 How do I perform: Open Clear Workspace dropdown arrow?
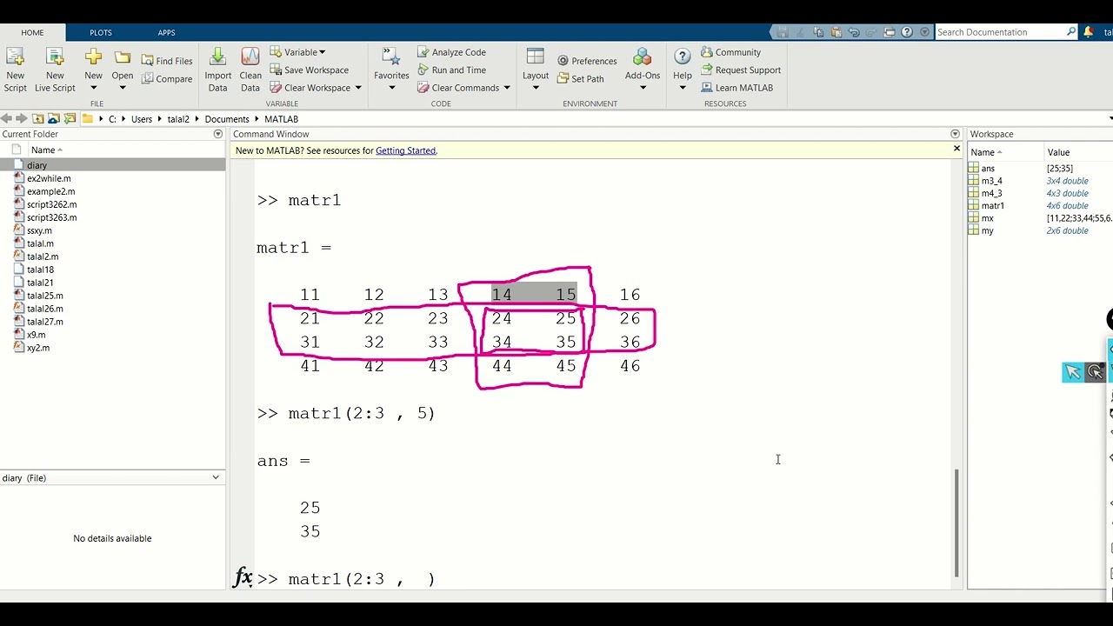tap(357, 88)
